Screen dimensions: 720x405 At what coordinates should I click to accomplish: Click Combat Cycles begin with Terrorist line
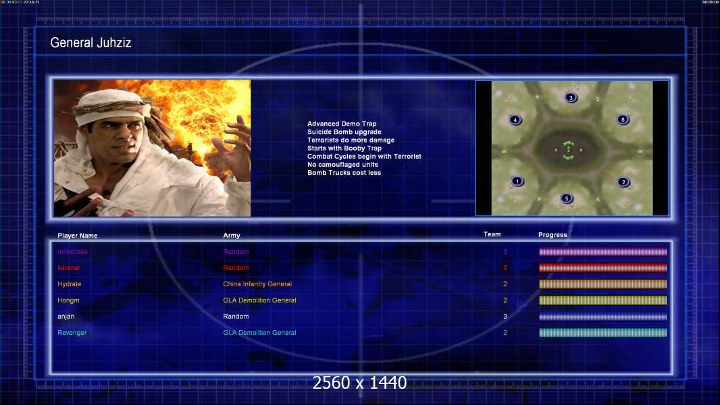(364, 157)
